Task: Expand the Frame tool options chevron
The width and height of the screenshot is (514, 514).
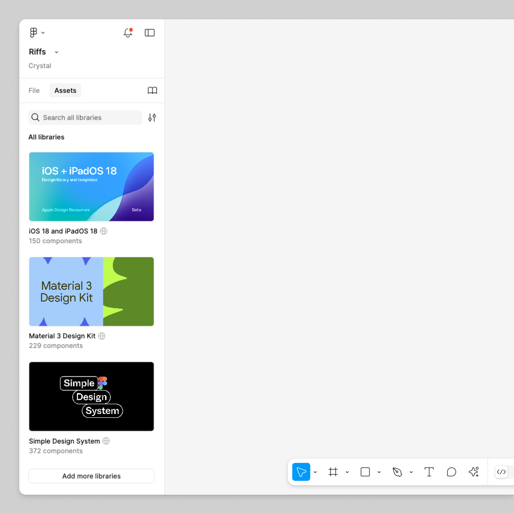Action: (347, 472)
